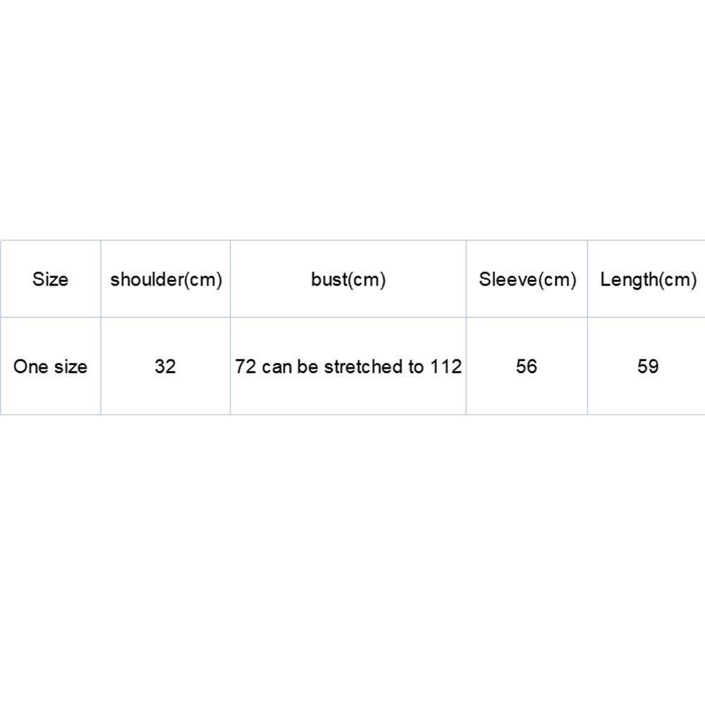Click the sleeve value 56

coord(527,367)
